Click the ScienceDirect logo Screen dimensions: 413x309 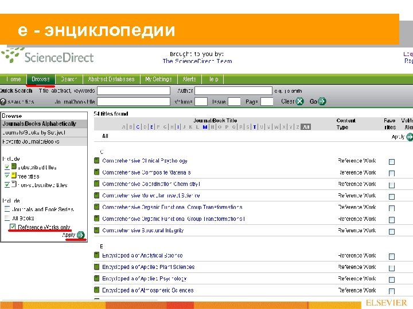(x=48, y=56)
